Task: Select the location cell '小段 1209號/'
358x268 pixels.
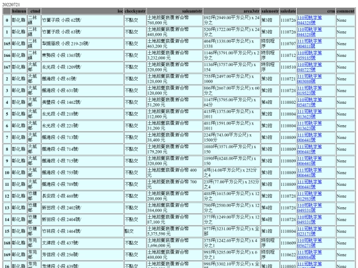Action: (82, 67)
